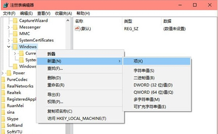This screenshot has height=134, width=218.
Task: Open the 收藏夹(A) menu
Action: tap(63, 13)
